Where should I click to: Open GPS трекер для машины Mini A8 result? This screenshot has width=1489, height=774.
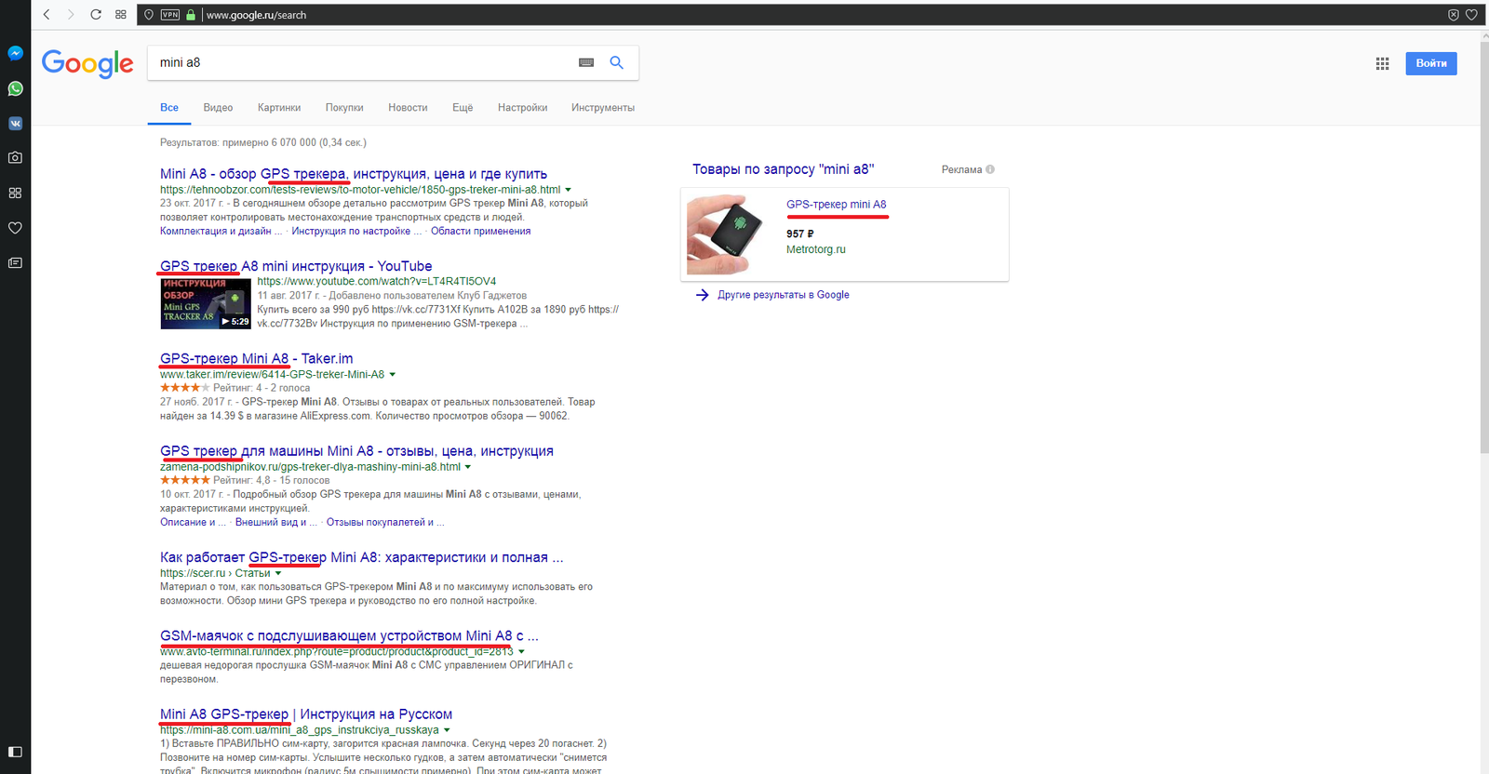pyautogui.click(x=356, y=451)
